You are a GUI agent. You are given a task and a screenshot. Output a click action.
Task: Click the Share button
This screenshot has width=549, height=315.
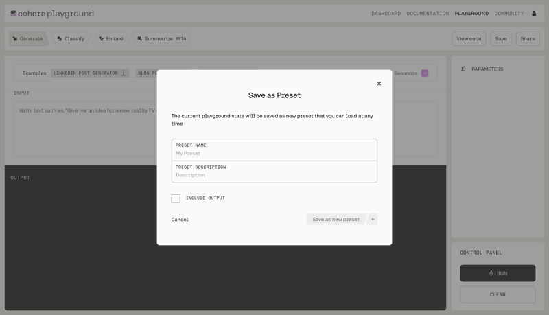click(527, 39)
